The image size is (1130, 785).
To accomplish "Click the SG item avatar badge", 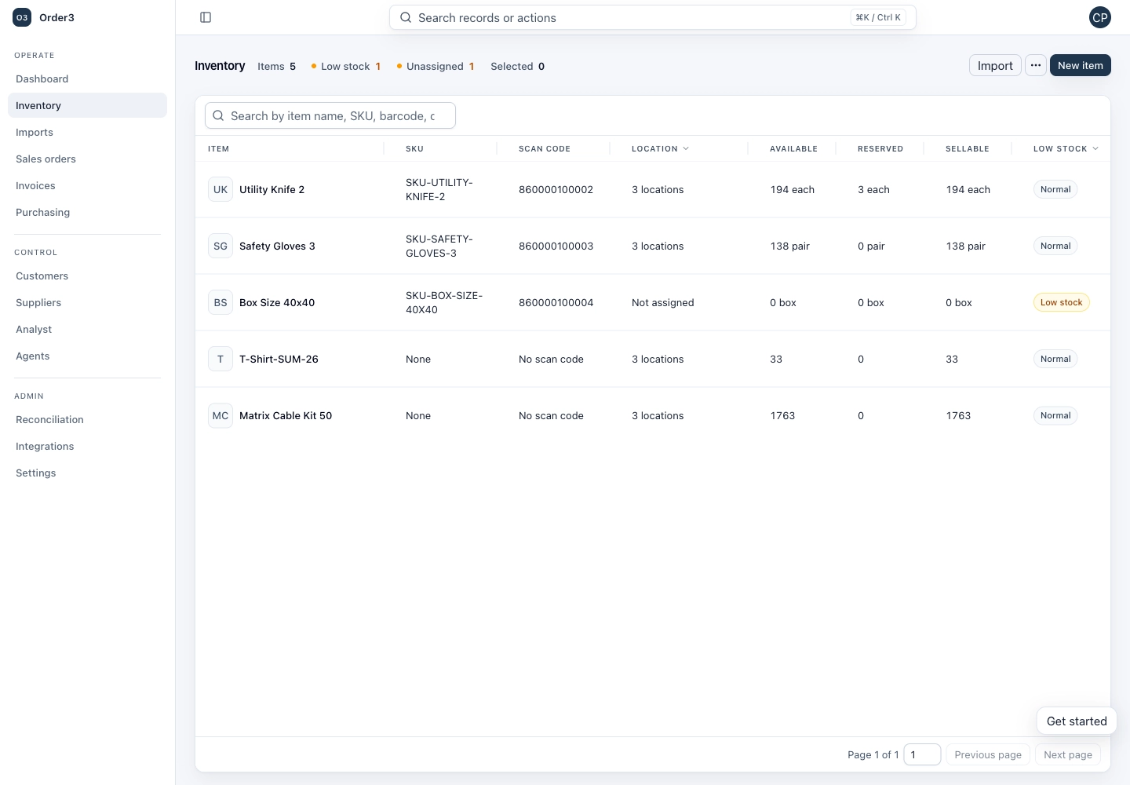I will pos(221,246).
